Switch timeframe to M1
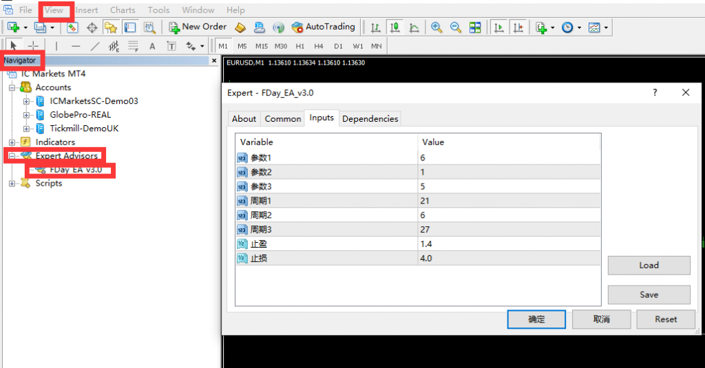The image size is (705, 368). [223, 46]
